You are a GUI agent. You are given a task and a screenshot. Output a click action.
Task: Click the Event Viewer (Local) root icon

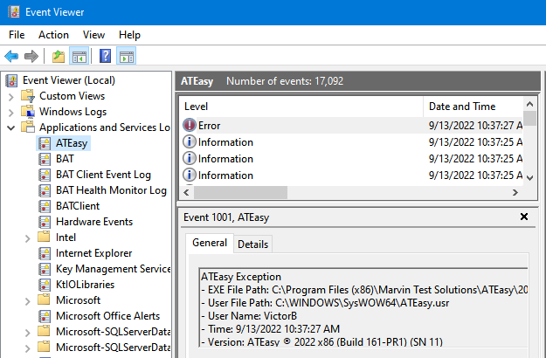11,80
